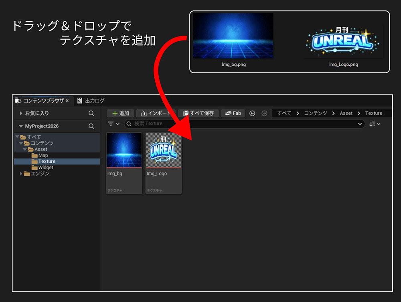
Task: Select the Widget folder in tree
Action: [45, 168]
